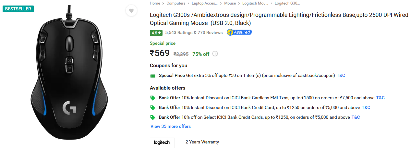Click the third Bank Offer tag icon
This screenshot has height=148, width=411.
[x=153, y=117]
